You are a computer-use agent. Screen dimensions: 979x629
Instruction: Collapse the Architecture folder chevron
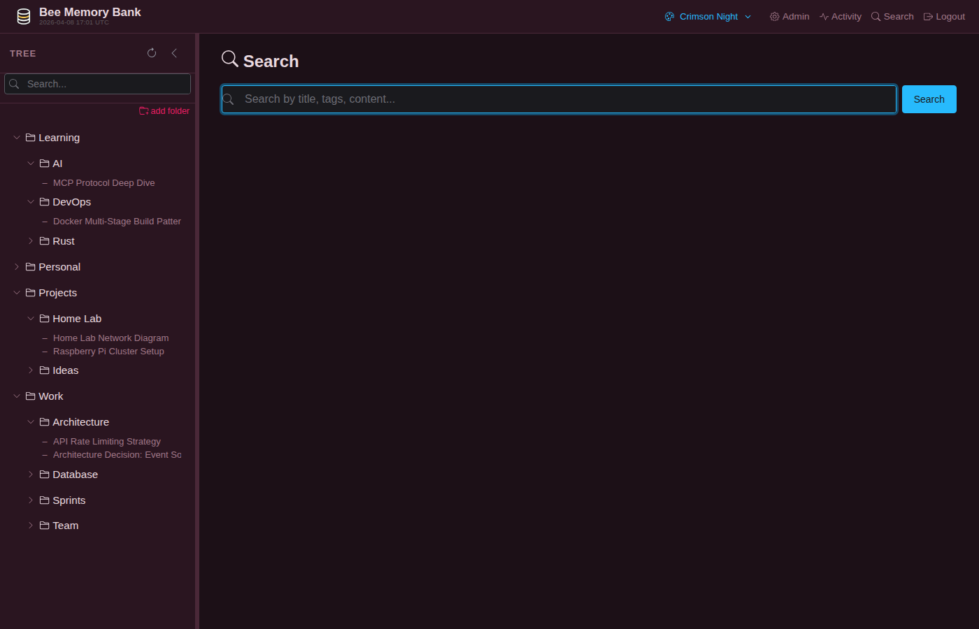coord(31,422)
